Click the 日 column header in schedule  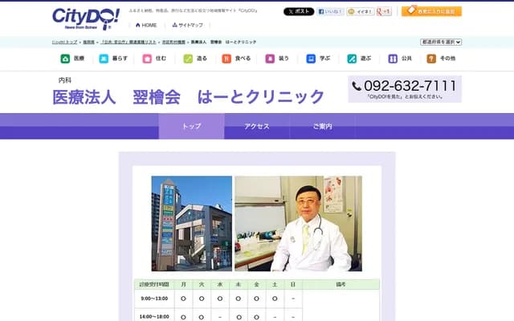293,284
